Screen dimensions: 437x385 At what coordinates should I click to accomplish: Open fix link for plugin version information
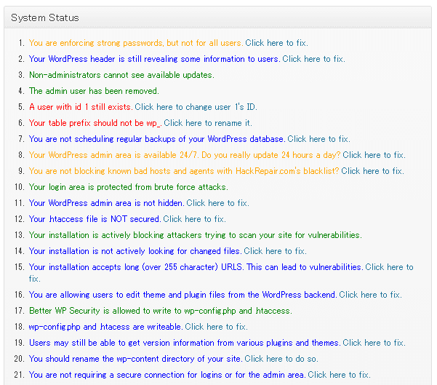pyautogui.click(x=374, y=343)
